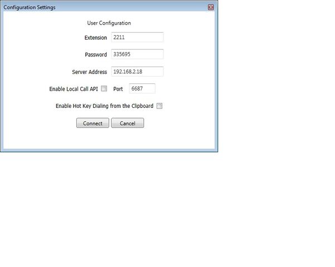This screenshot has width=335, height=267.
Task: Cancel the configuration dialog
Action: click(127, 123)
